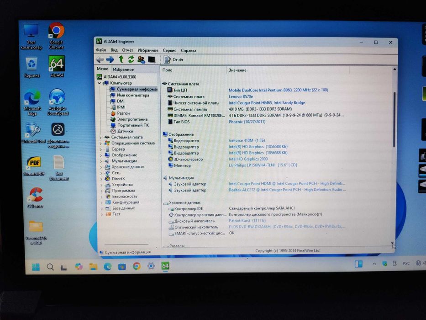Screen dimensions: 426x320
Task: Expand the Системная плата tree node
Action: [x=100, y=138]
